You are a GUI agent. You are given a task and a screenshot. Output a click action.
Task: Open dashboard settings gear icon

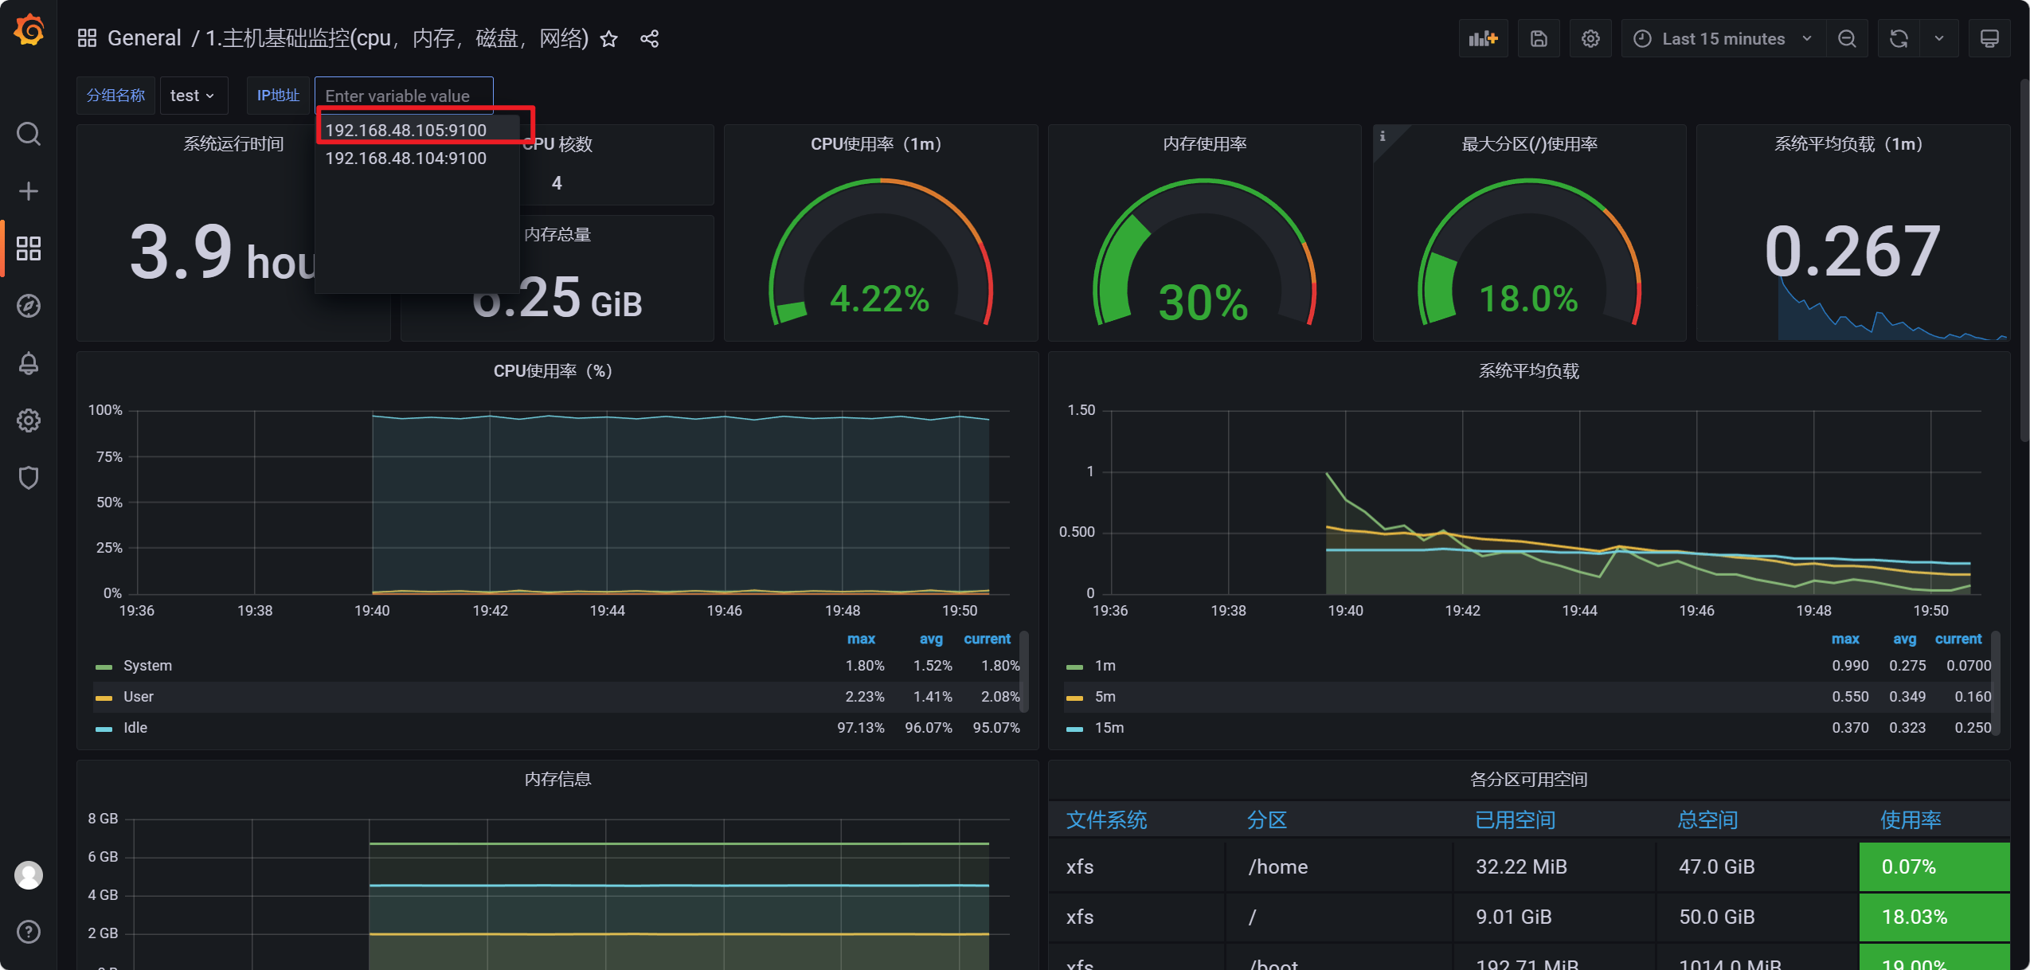(x=1590, y=38)
